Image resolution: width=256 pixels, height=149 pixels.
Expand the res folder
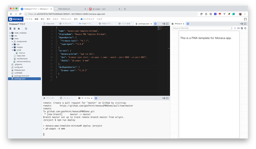tap(10, 36)
